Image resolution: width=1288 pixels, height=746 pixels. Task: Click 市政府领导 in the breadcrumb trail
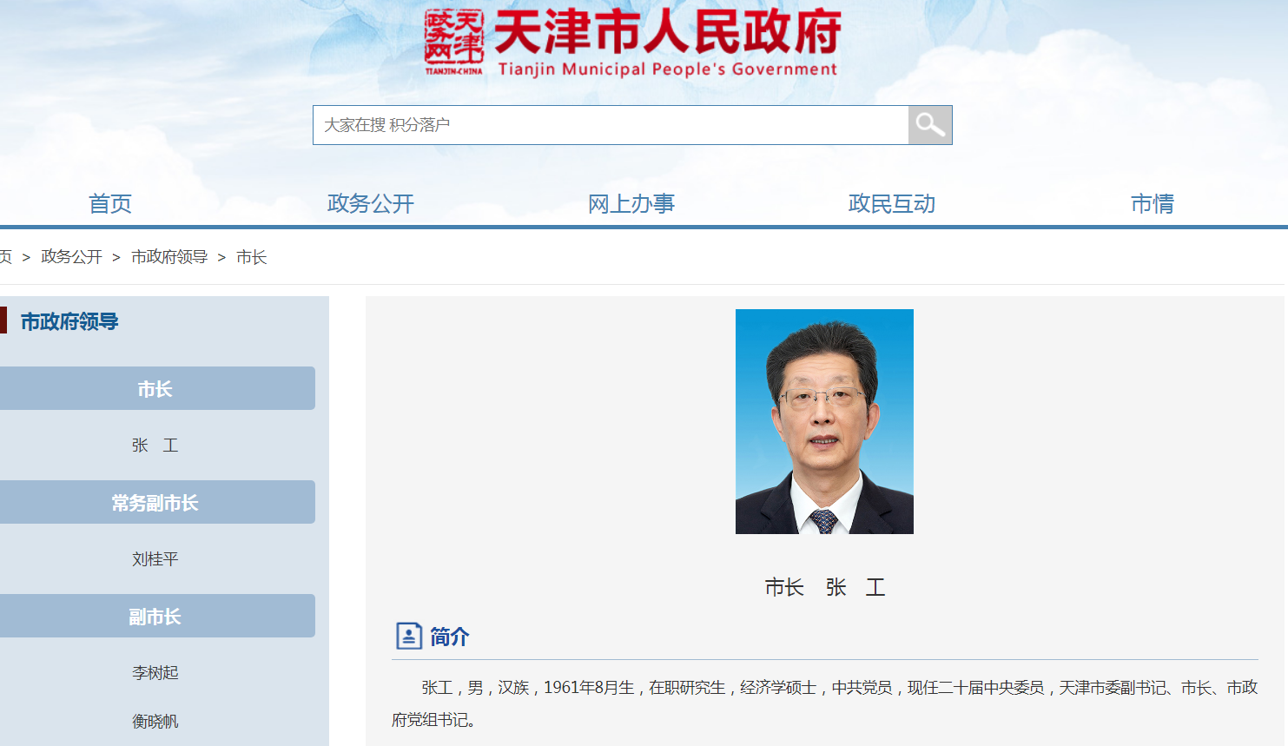click(171, 257)
